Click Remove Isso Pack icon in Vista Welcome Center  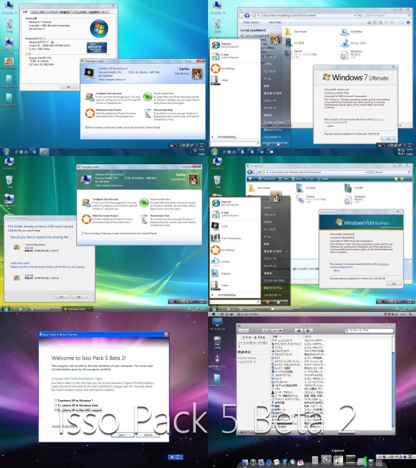(144, 219)
